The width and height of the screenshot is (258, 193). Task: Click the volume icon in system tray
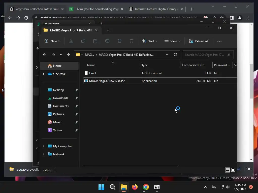point(228,187)
